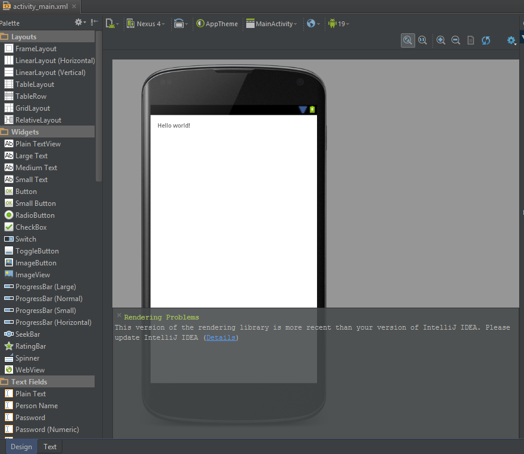This screenshot has width=524, height=454.
Task: Open the configuration file dropdown
Action: click(x=112, y=24)
